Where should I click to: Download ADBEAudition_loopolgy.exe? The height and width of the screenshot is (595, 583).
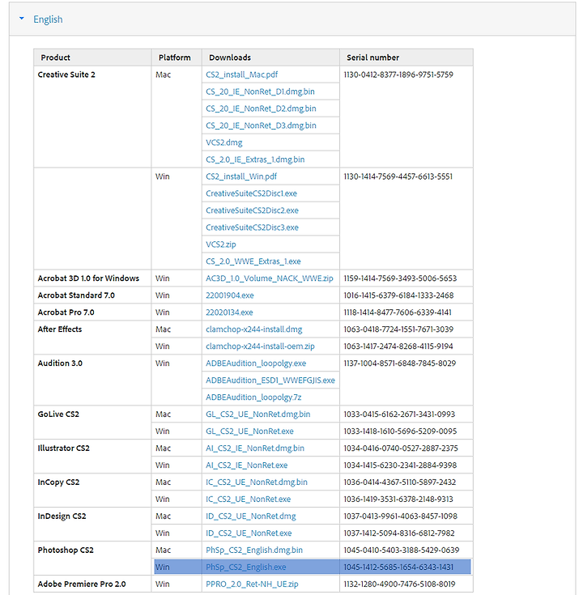pos(256,363)
